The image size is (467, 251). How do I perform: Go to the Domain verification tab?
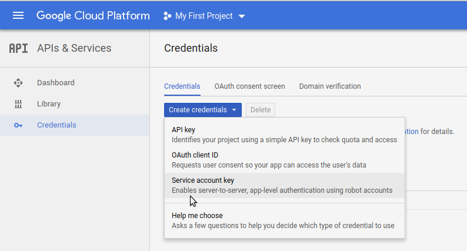(330, 86)
